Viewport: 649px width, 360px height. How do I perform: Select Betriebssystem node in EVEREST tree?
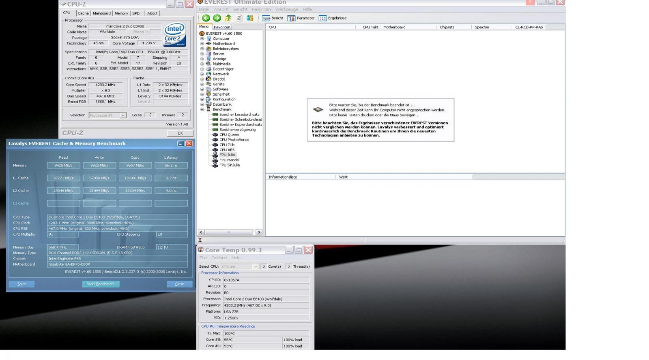click(226, 49)
